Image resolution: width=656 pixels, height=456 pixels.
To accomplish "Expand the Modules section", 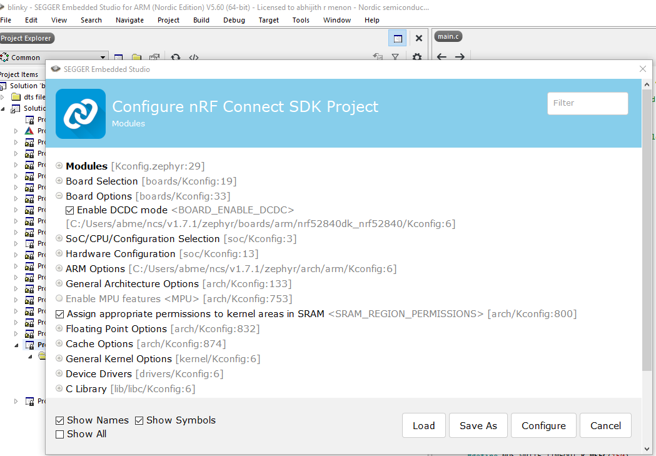I will [59, 166].
